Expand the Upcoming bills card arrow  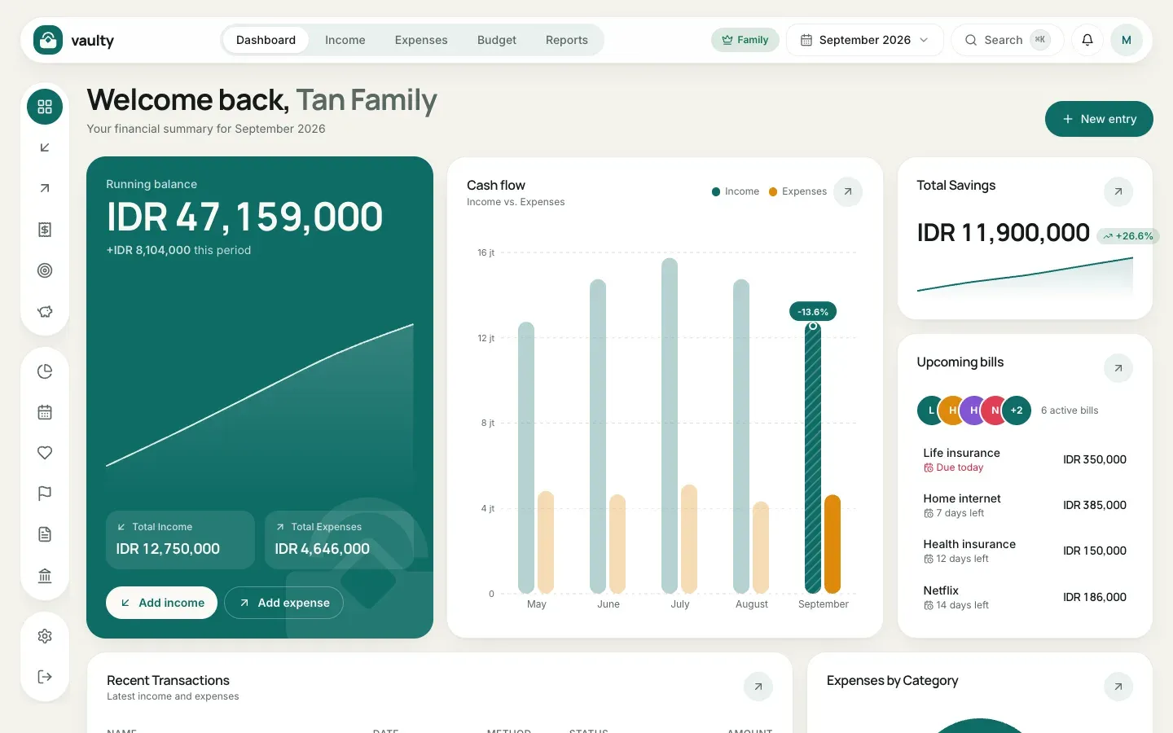[1118, 369]
